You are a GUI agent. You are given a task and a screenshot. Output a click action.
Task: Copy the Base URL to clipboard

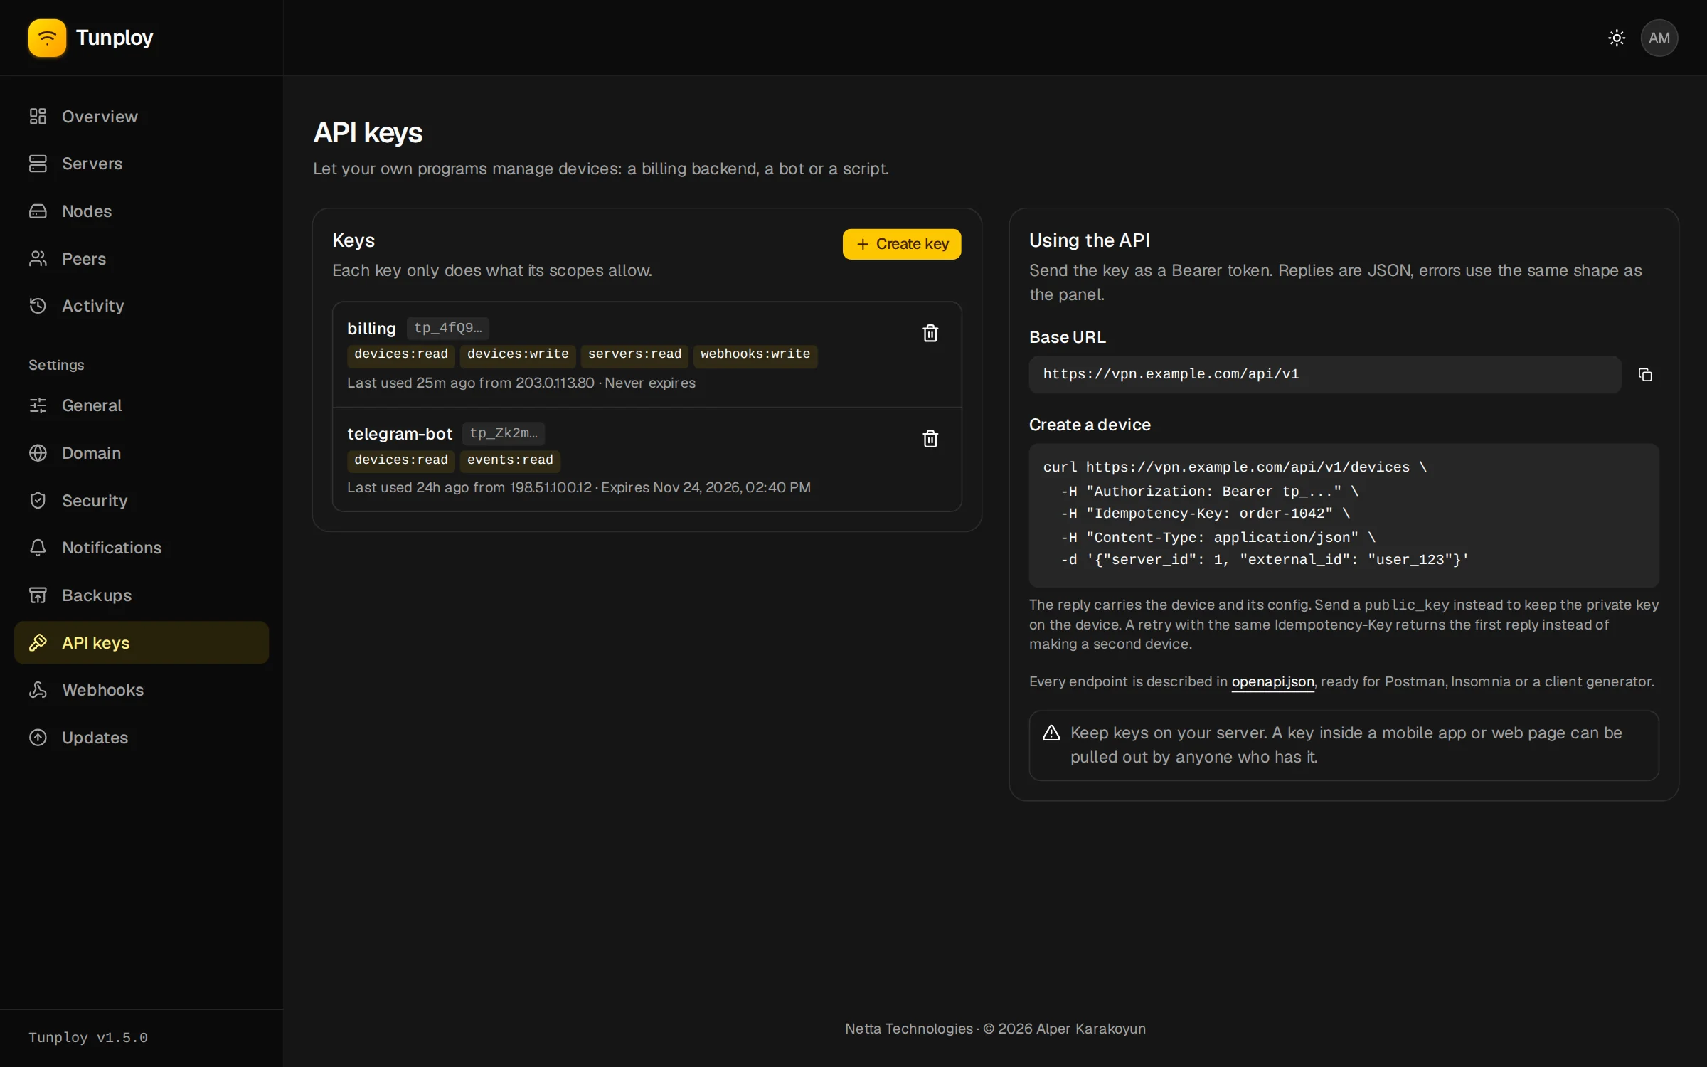(1645, 374)
